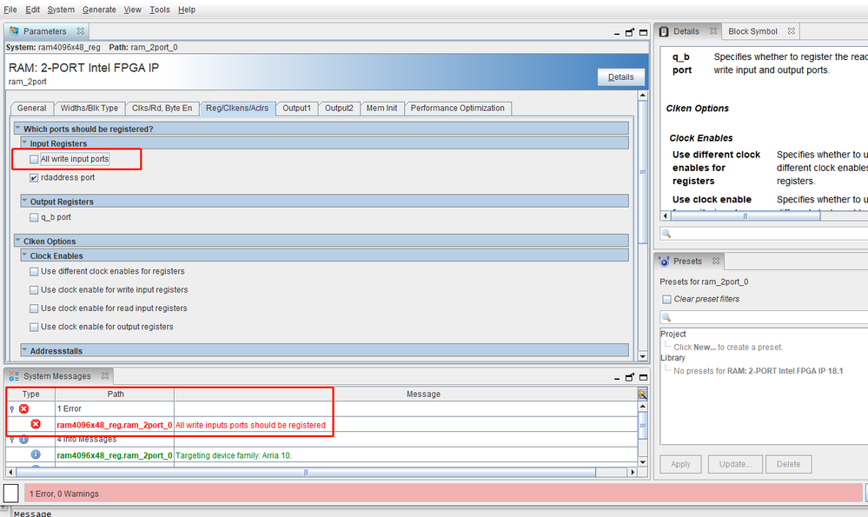The height and width of the screenshot is (517, 868).
Task: Check Use clock enable for write input registers
Action: (x=34, y=290)
